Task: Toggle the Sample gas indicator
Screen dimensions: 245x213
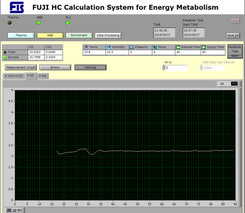Action: 5,57
